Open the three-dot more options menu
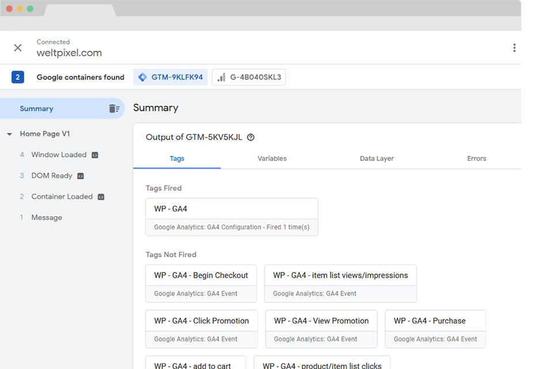 514,48
